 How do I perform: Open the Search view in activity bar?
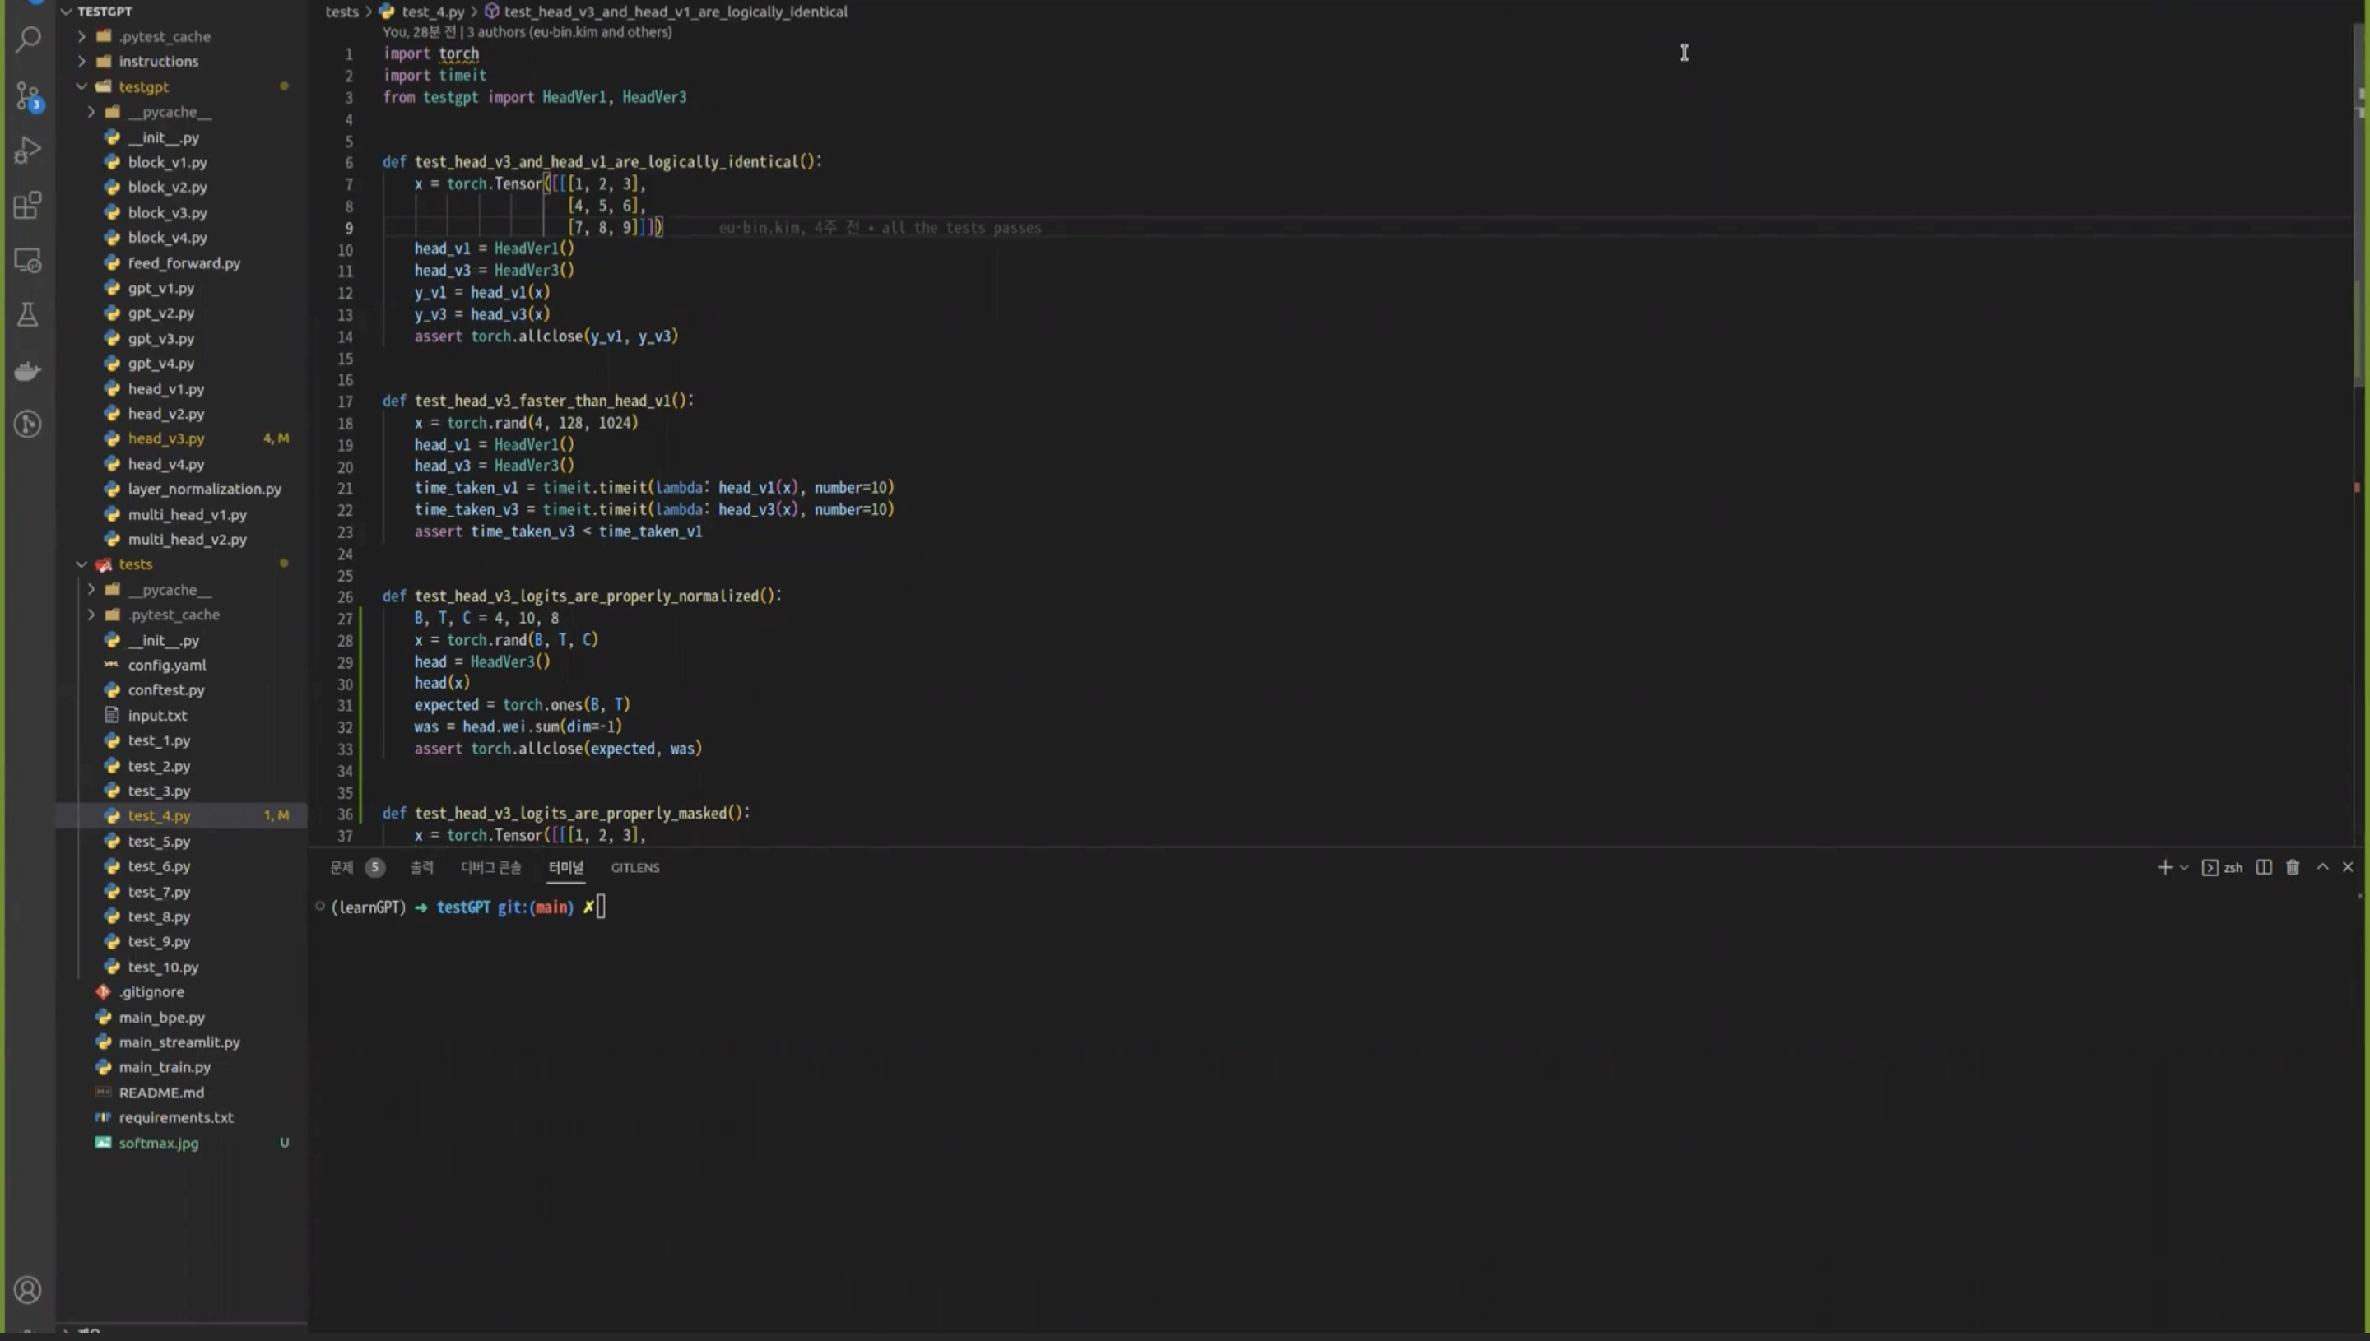pyautogui.click(x=28, y=39)
